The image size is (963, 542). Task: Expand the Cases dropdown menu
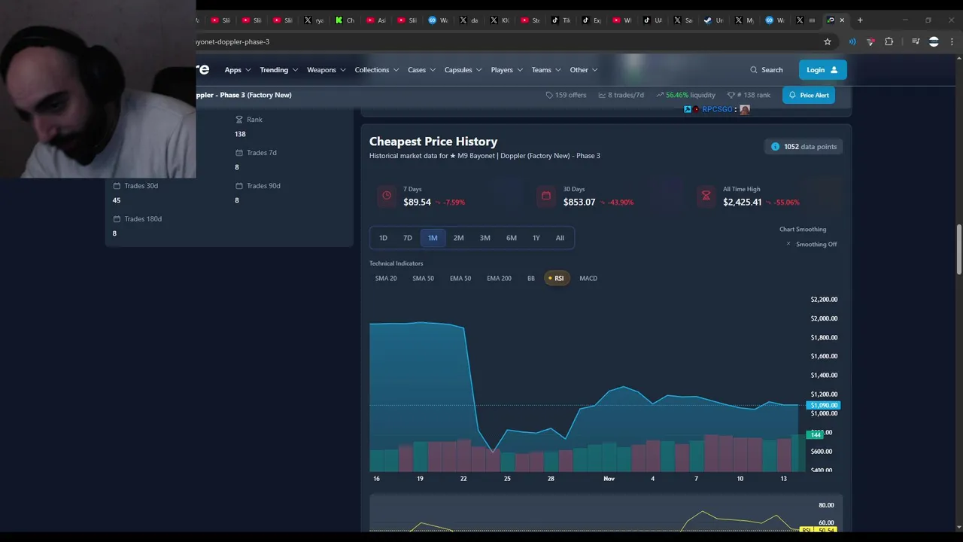(x=421, y=70)
